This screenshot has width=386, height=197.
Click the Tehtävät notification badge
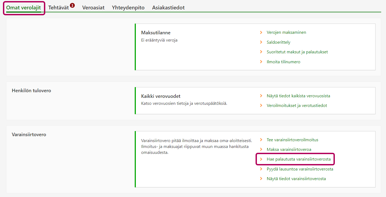point(72,5)
